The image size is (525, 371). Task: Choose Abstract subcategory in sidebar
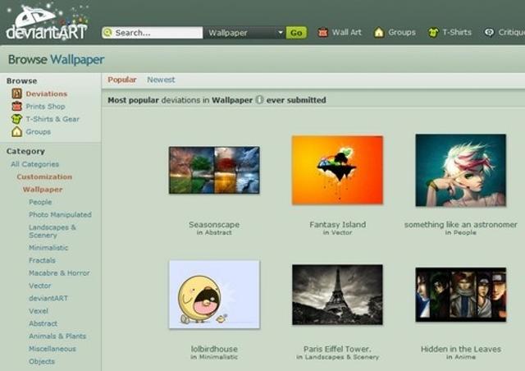pos(43,323)
